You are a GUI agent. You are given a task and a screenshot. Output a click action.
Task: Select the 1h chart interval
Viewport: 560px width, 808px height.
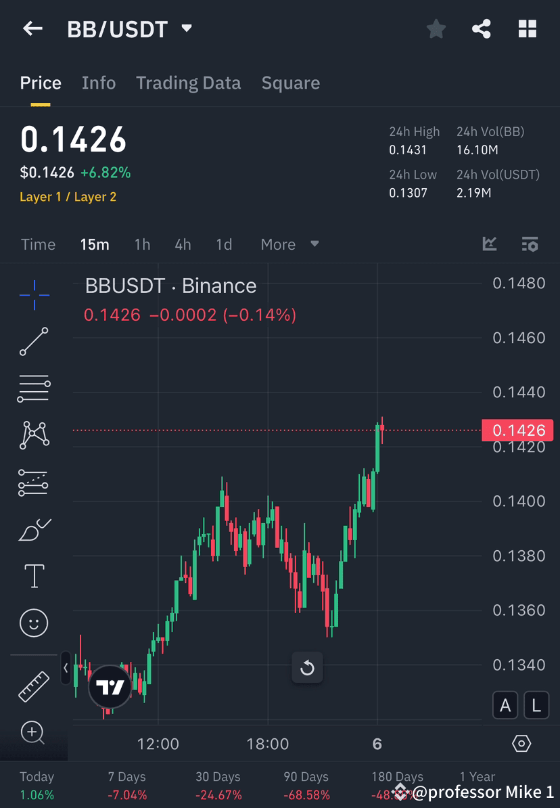[142, 244]
